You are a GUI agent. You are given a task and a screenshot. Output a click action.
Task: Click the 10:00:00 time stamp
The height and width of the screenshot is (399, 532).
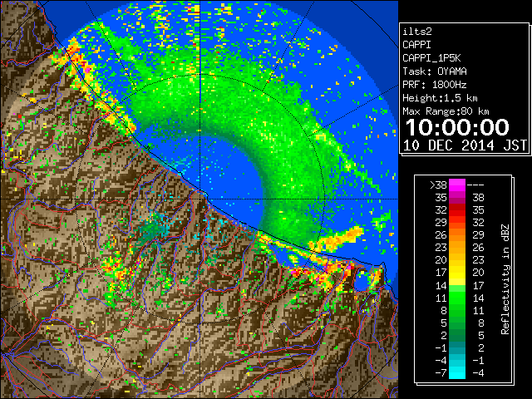(457, 127)
